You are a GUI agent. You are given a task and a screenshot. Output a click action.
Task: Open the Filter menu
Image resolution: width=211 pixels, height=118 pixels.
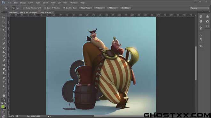point(53,3)
